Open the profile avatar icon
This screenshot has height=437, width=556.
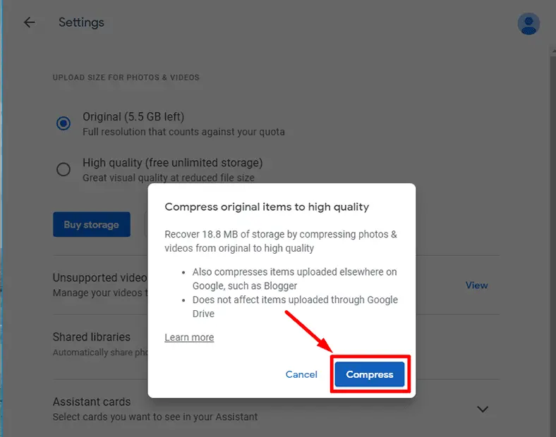tap(528, 24)
